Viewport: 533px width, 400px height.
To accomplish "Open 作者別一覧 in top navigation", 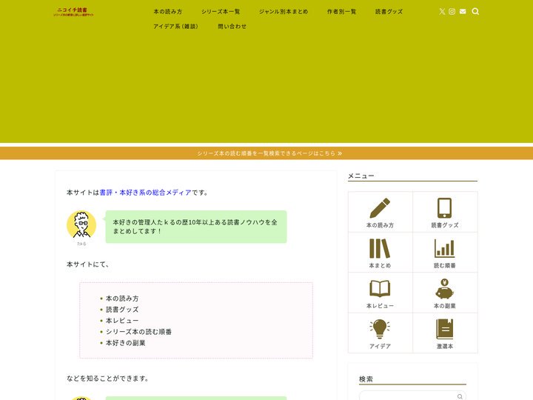I will (x=341, y=12).
